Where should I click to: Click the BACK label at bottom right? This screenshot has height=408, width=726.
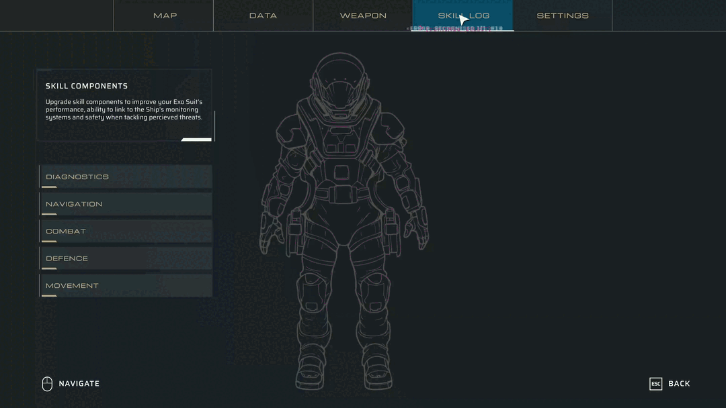click(x=680, y=383)
